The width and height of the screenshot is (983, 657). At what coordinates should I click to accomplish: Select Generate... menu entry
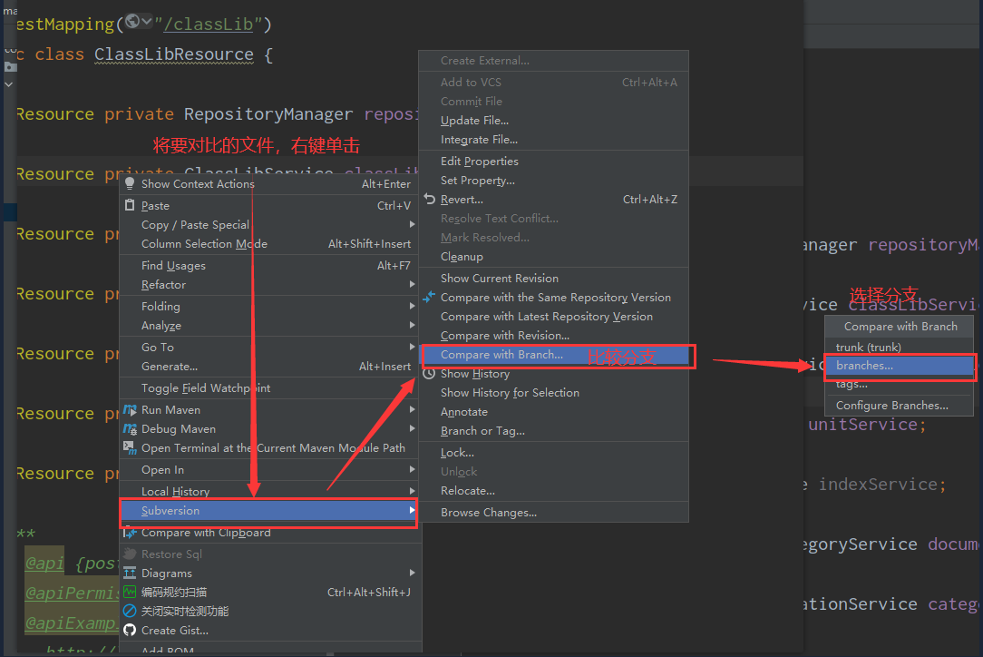(268, 366)
